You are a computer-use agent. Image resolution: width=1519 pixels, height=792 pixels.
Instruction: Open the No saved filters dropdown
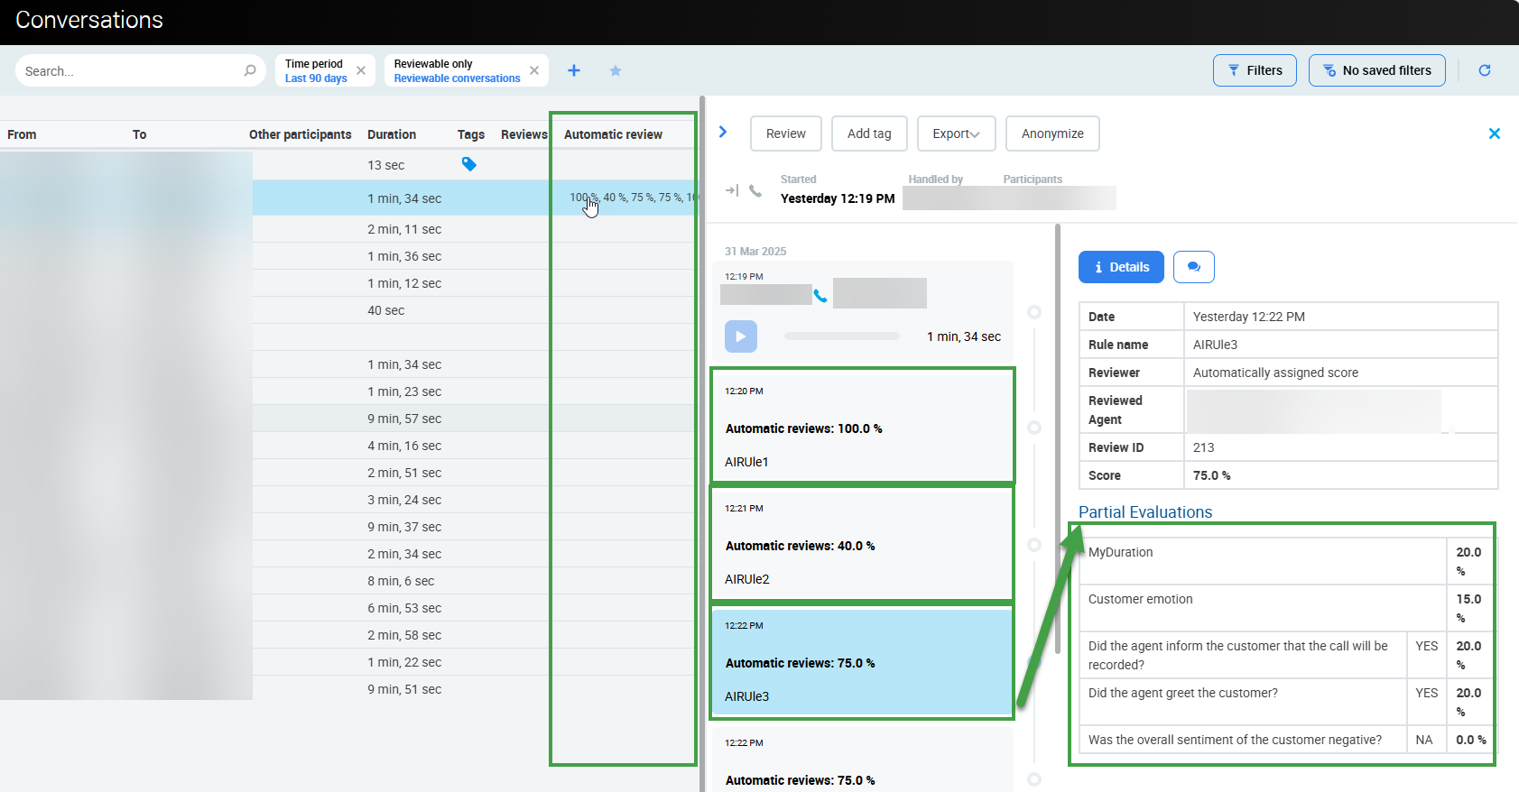[1376, 70]
